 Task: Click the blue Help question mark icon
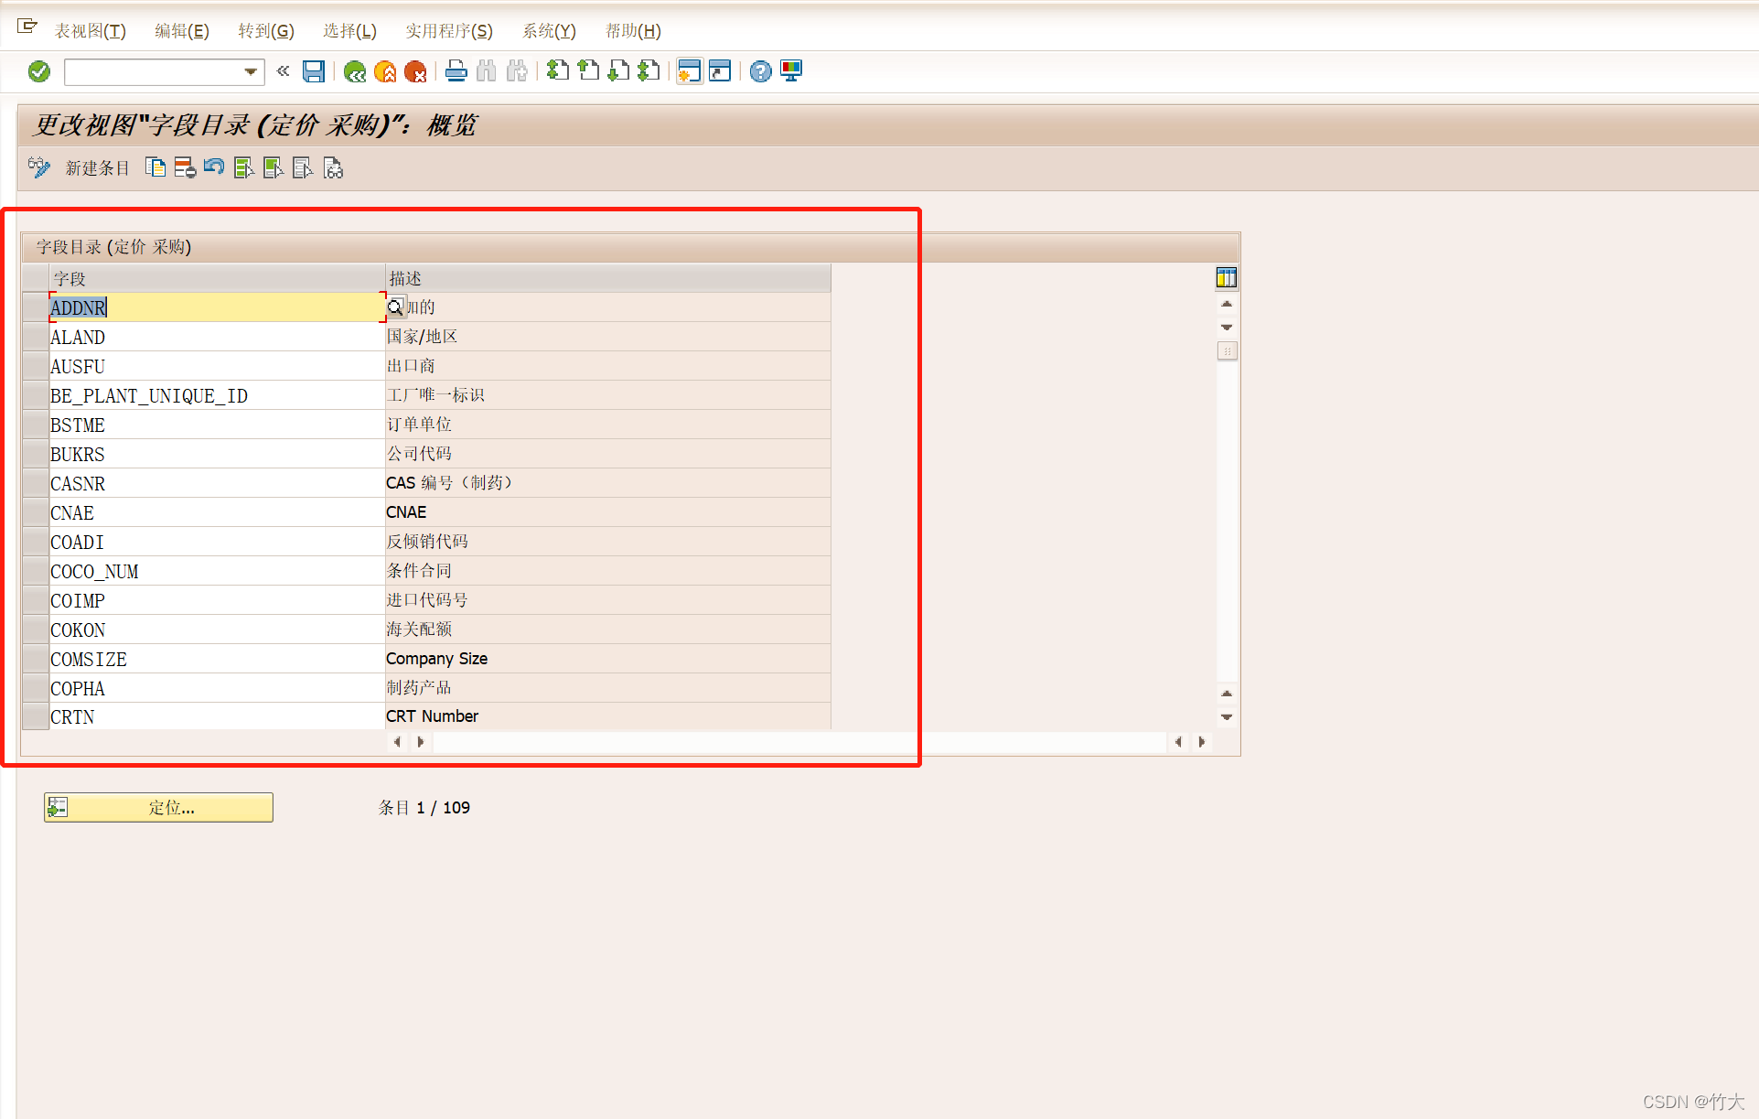pyautogui.click(x=760, y=71)
